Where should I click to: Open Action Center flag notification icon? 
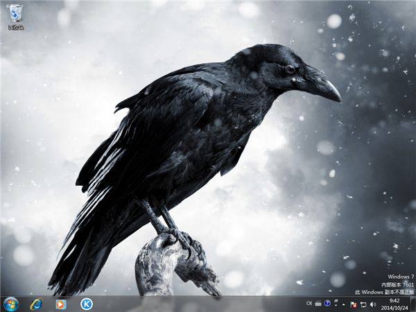(x=354, y=304)
